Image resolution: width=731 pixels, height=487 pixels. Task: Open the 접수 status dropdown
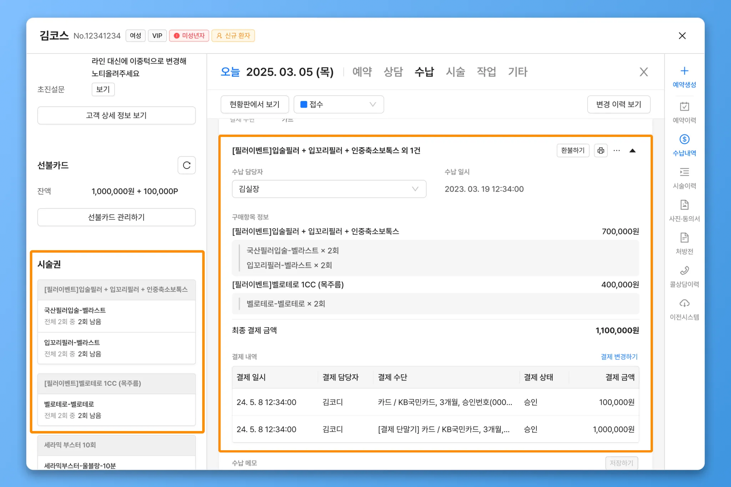tap(338, 105)
